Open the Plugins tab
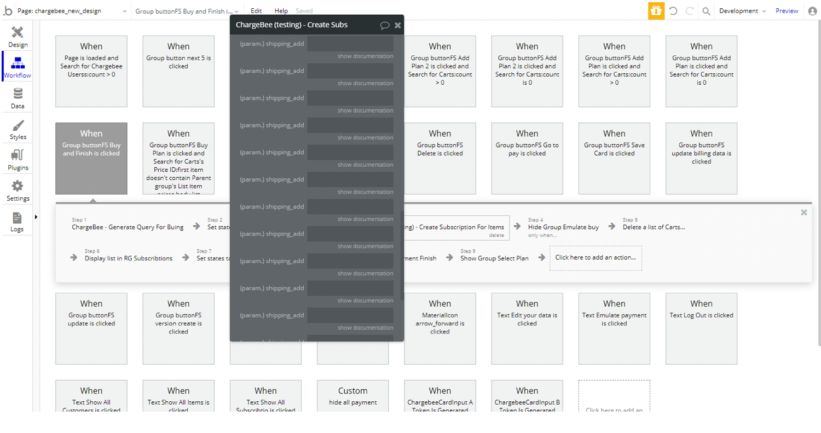 click(x=18, y=159)
